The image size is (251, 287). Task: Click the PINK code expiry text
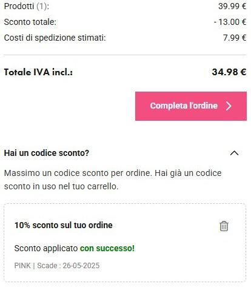[x=57, y=266]
